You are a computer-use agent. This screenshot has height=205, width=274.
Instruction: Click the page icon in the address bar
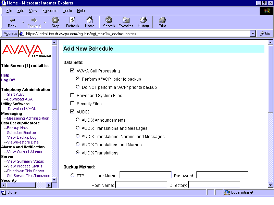pos(22,33)
